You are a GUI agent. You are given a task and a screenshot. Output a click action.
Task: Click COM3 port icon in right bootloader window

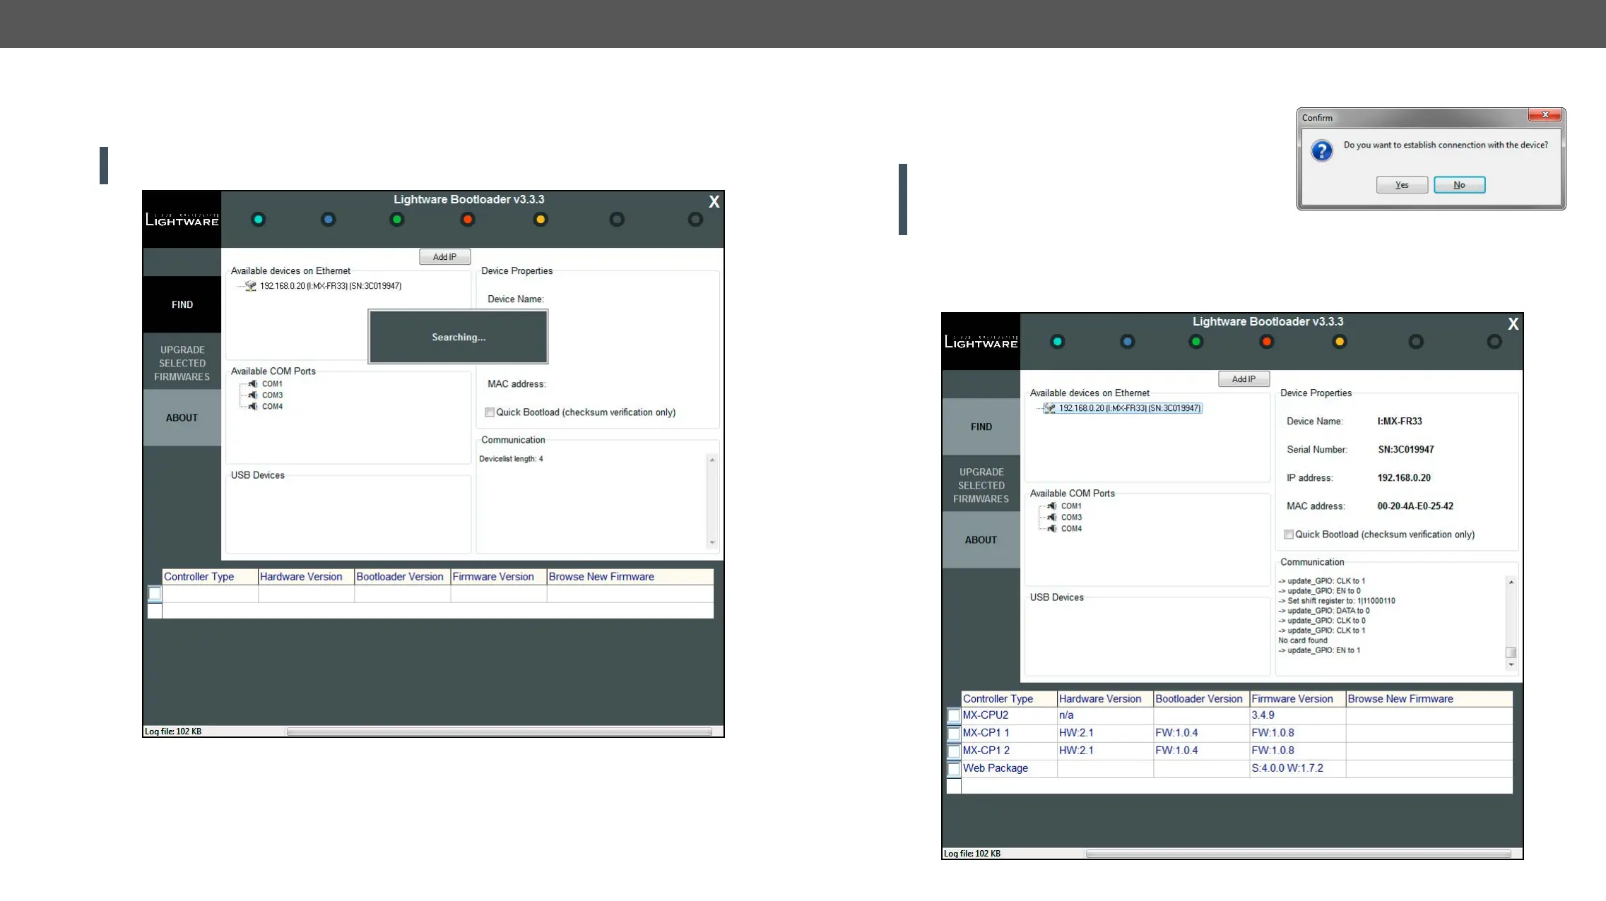[x=1052, y=518]
